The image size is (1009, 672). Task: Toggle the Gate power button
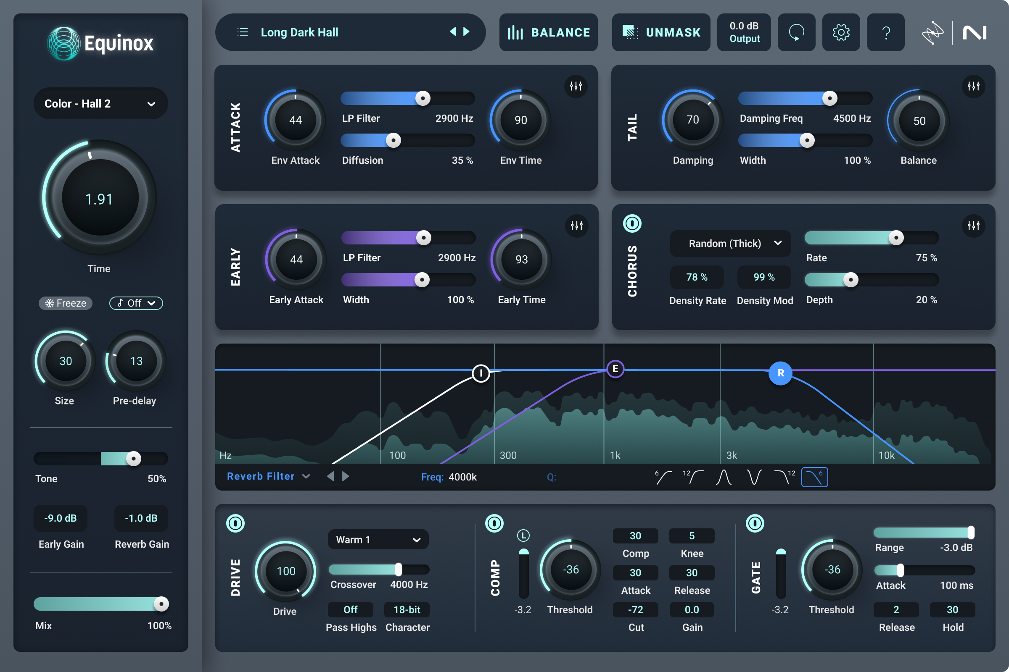tap(755, 523)
